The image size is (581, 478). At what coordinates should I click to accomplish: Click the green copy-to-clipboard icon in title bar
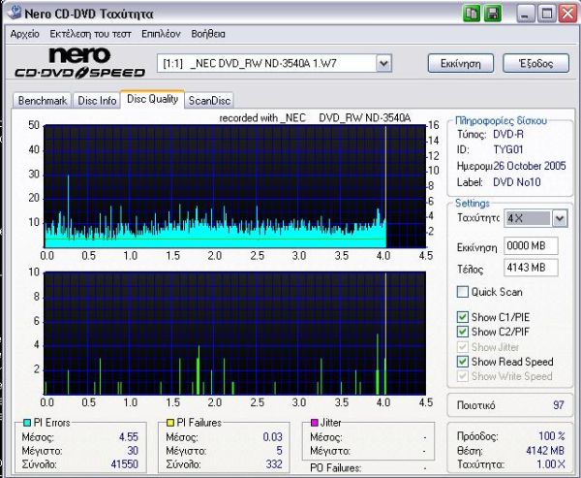tap(472, 14)
